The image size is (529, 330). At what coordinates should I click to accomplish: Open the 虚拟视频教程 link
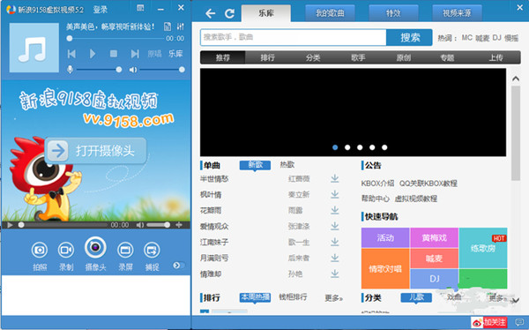click(416, 199)
